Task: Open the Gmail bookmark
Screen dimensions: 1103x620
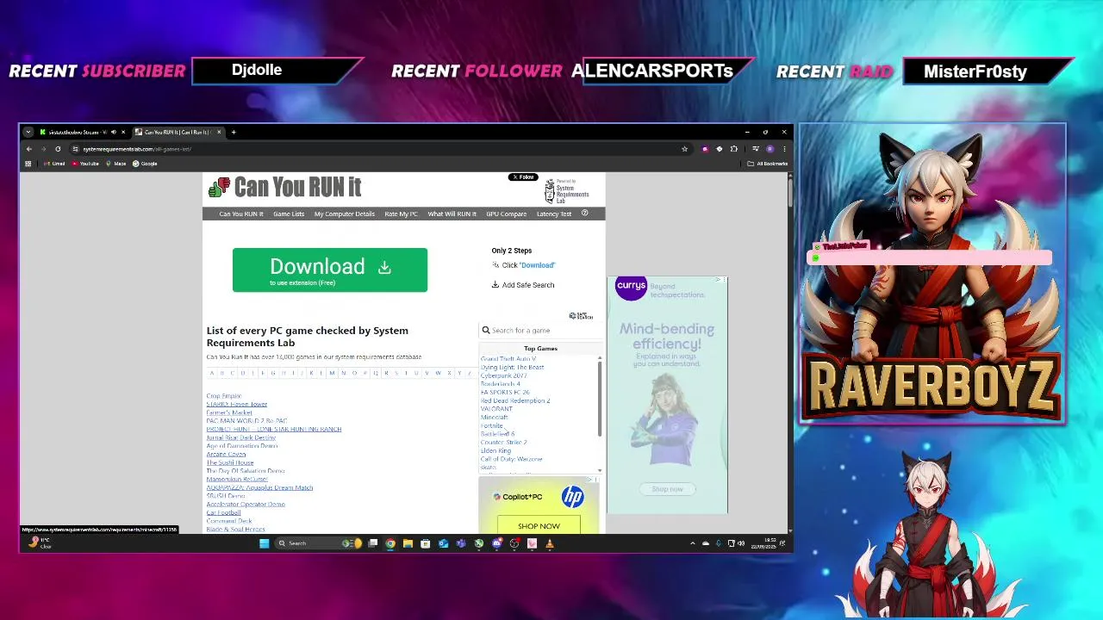Action: pos(54,164)
